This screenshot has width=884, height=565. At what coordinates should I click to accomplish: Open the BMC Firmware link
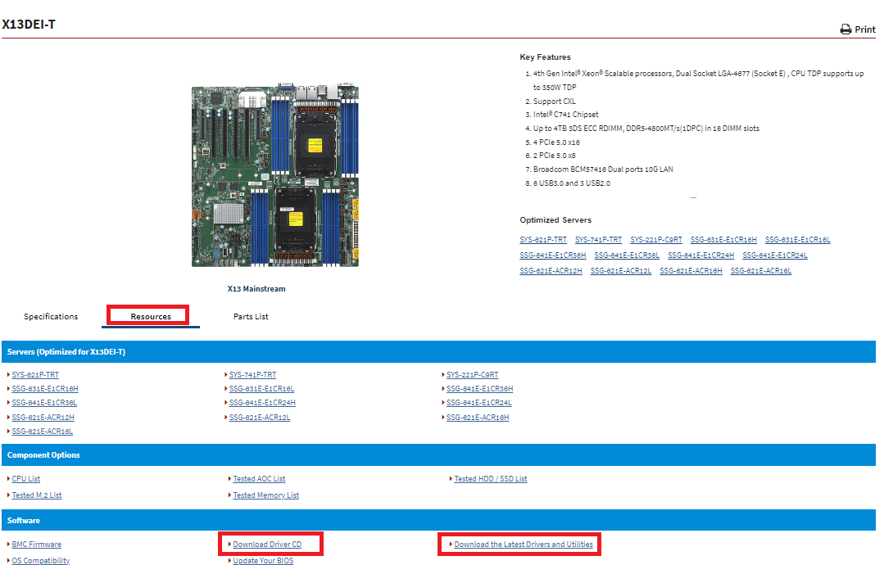click(x=36, y=545)
